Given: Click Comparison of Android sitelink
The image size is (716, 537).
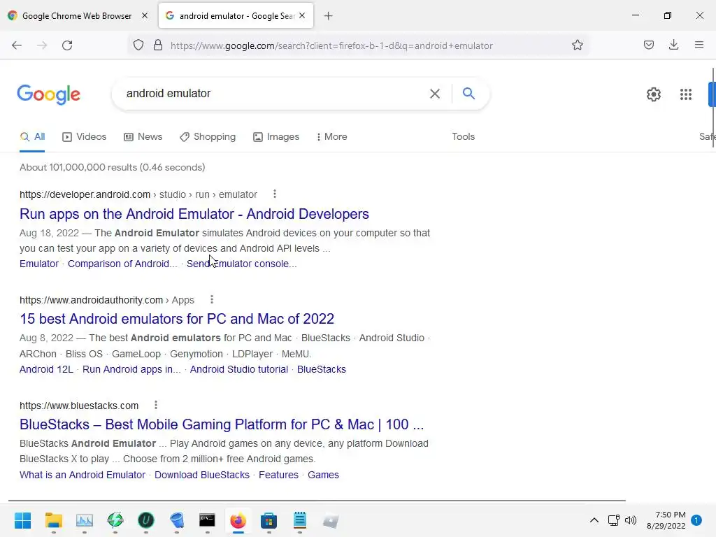Looking at the screenshot, I should tap(122, 264).
